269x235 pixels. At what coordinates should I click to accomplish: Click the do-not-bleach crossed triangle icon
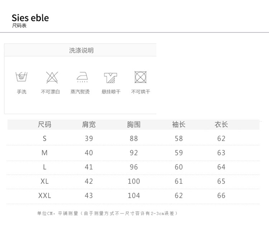point(52,77)
